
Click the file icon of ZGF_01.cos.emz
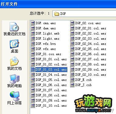click(33, 54)
